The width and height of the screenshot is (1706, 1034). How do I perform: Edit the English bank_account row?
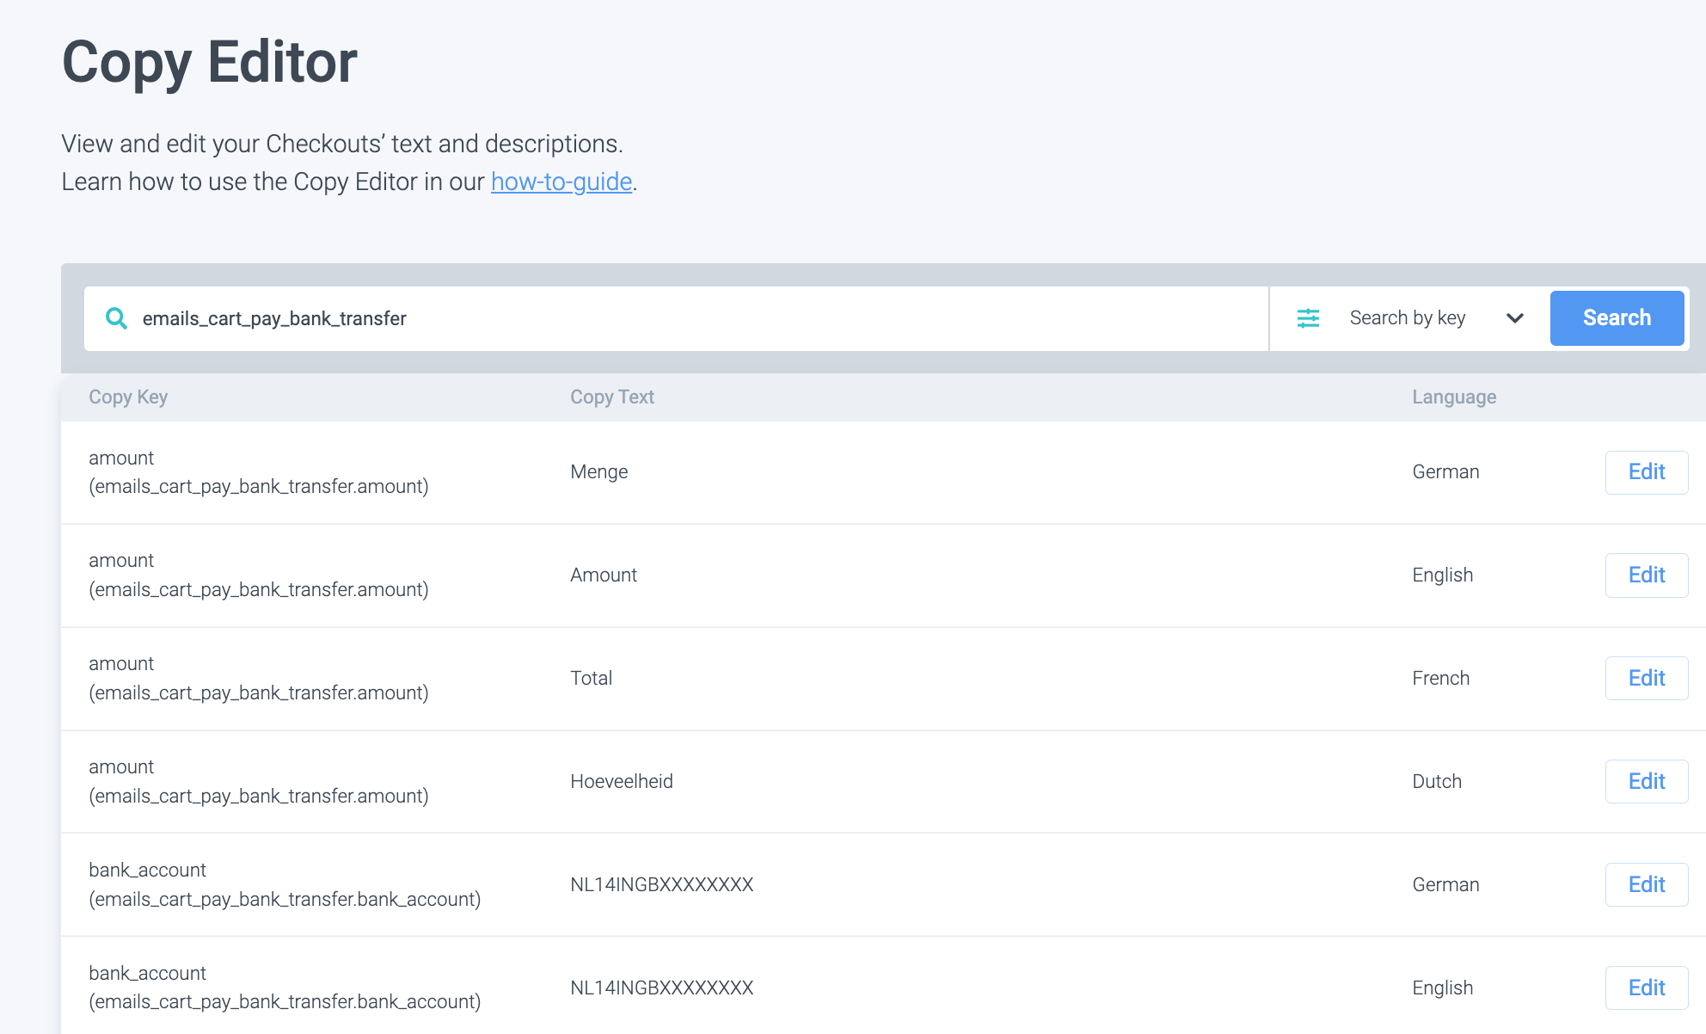1646,988
